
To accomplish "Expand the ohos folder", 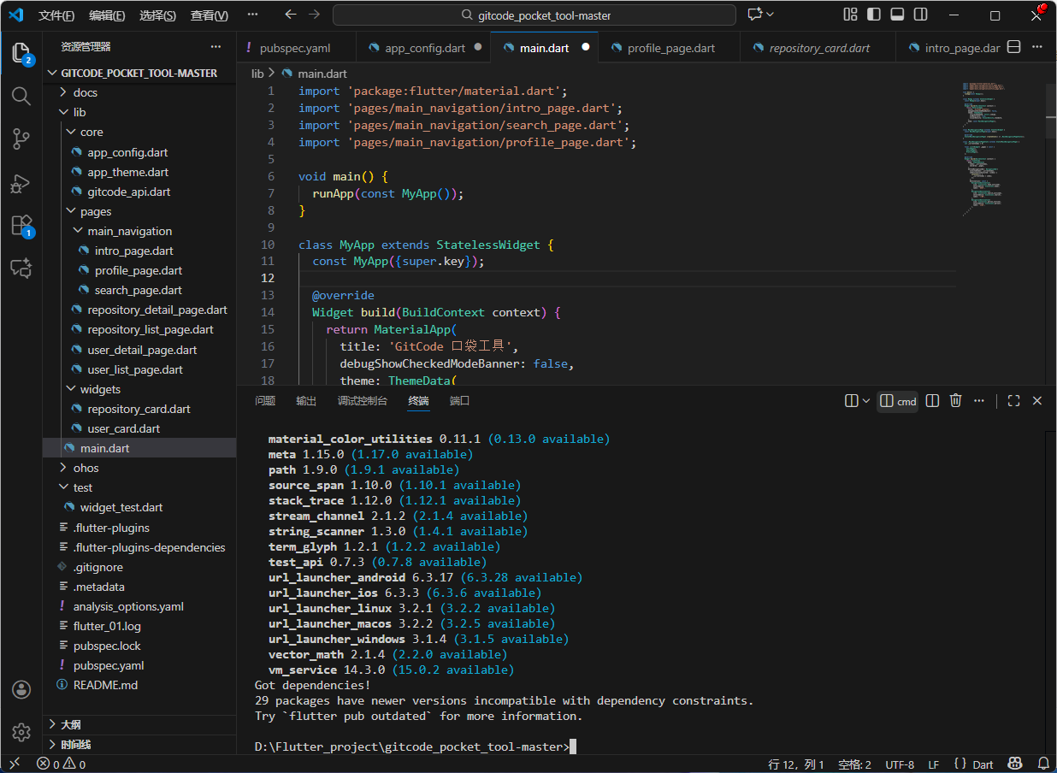I will click(x=86, y=468).
